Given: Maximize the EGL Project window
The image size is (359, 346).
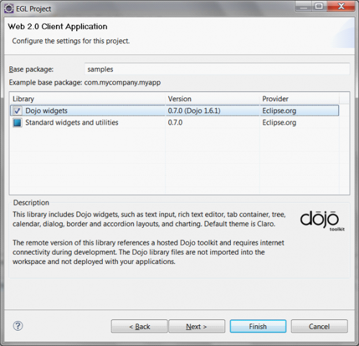Looking at the screenshot, I should coord(319,7).
